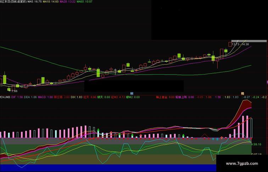Open the www.7gpzb.com link
The height and width of the screenshot is (172, 268).
[242, 164]
